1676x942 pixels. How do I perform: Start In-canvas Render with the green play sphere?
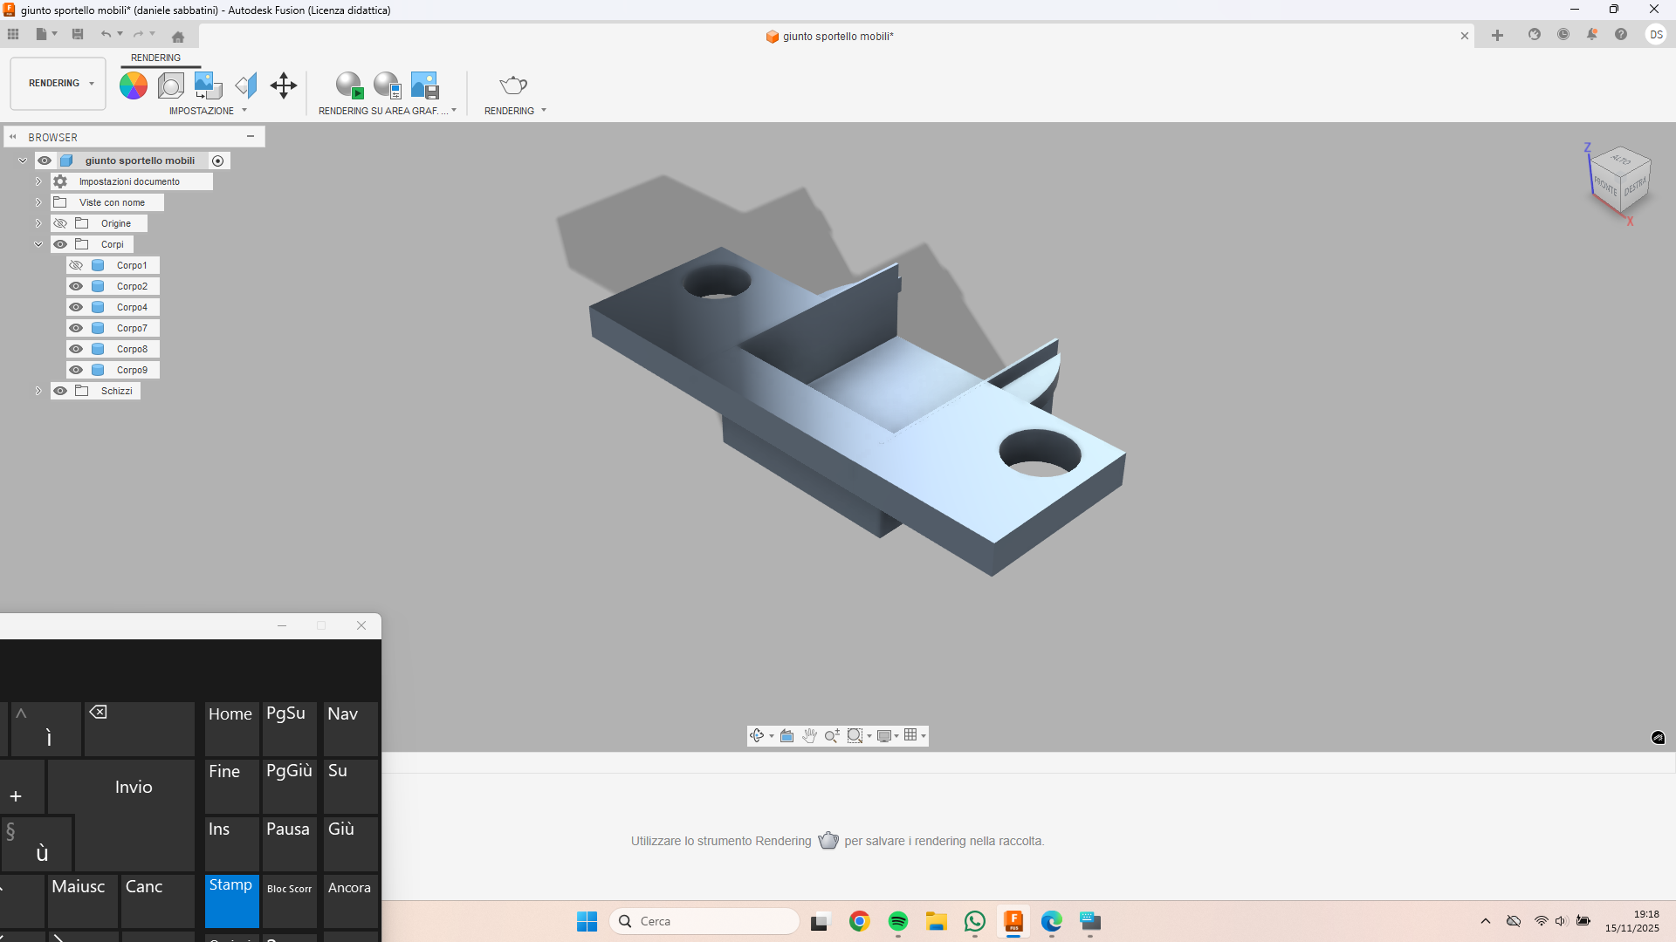(349, 85)
